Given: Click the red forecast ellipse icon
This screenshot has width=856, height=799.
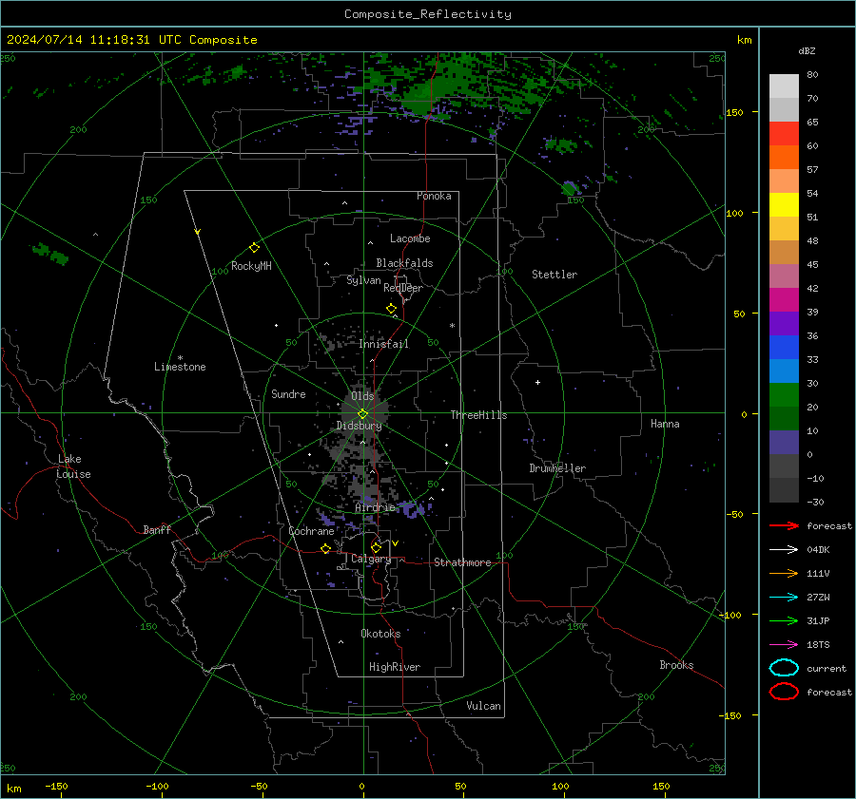Looking at the screenshot, I should pos(784,692).
